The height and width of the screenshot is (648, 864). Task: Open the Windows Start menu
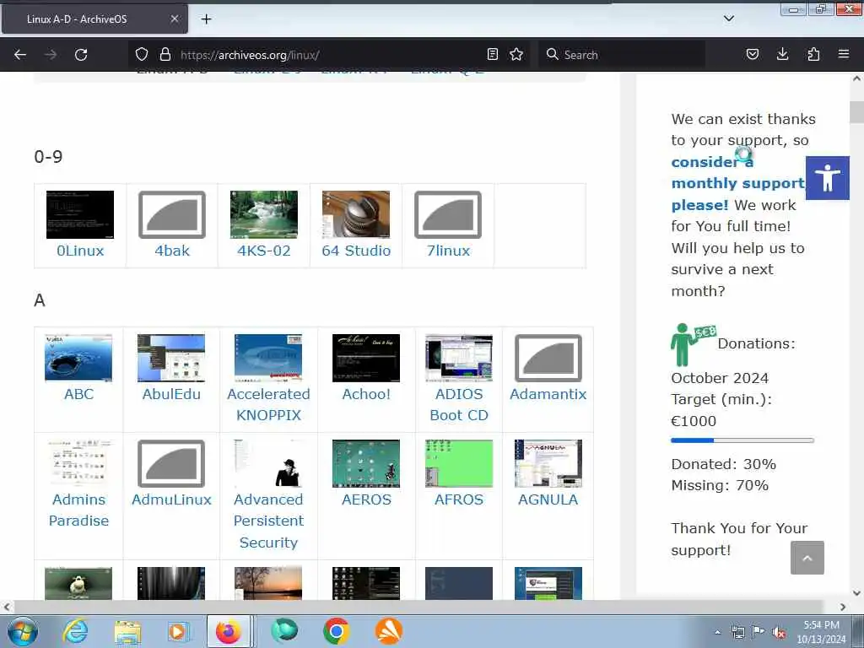pyautogui.click(x=22, y=631)
